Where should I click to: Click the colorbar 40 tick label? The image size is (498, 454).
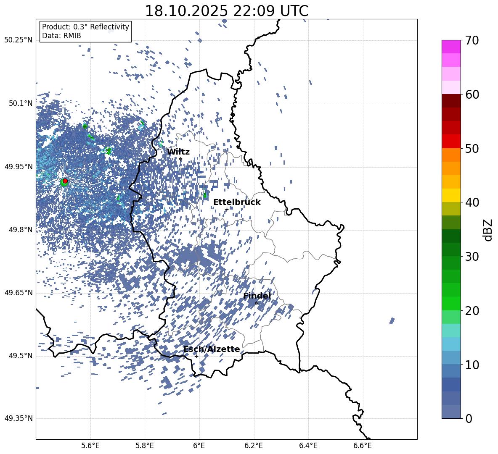[472, 202]
